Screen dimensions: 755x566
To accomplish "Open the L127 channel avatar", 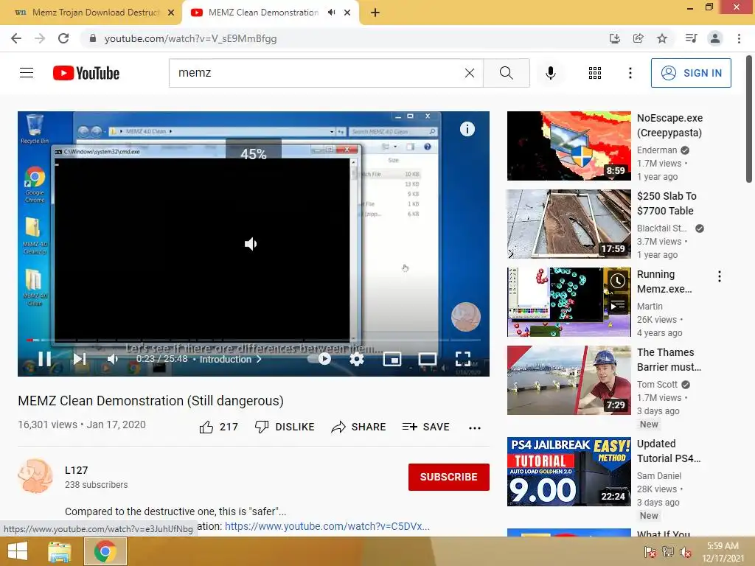I will pyautogui.click(x=35, y=476).
